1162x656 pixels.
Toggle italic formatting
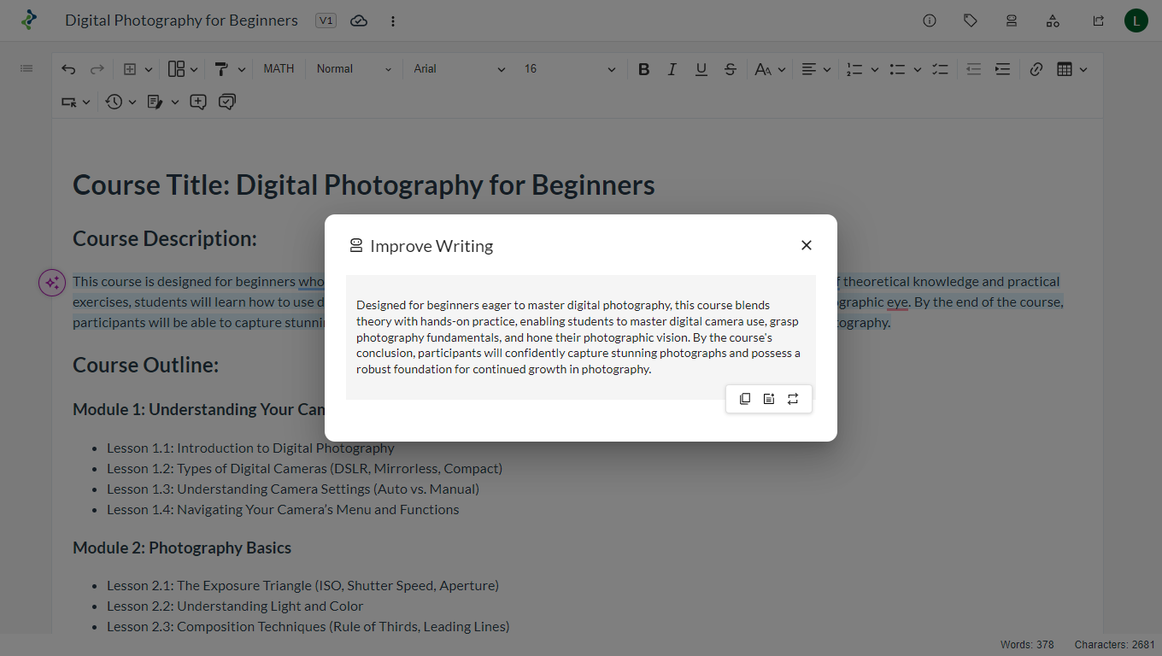point(672,69)
